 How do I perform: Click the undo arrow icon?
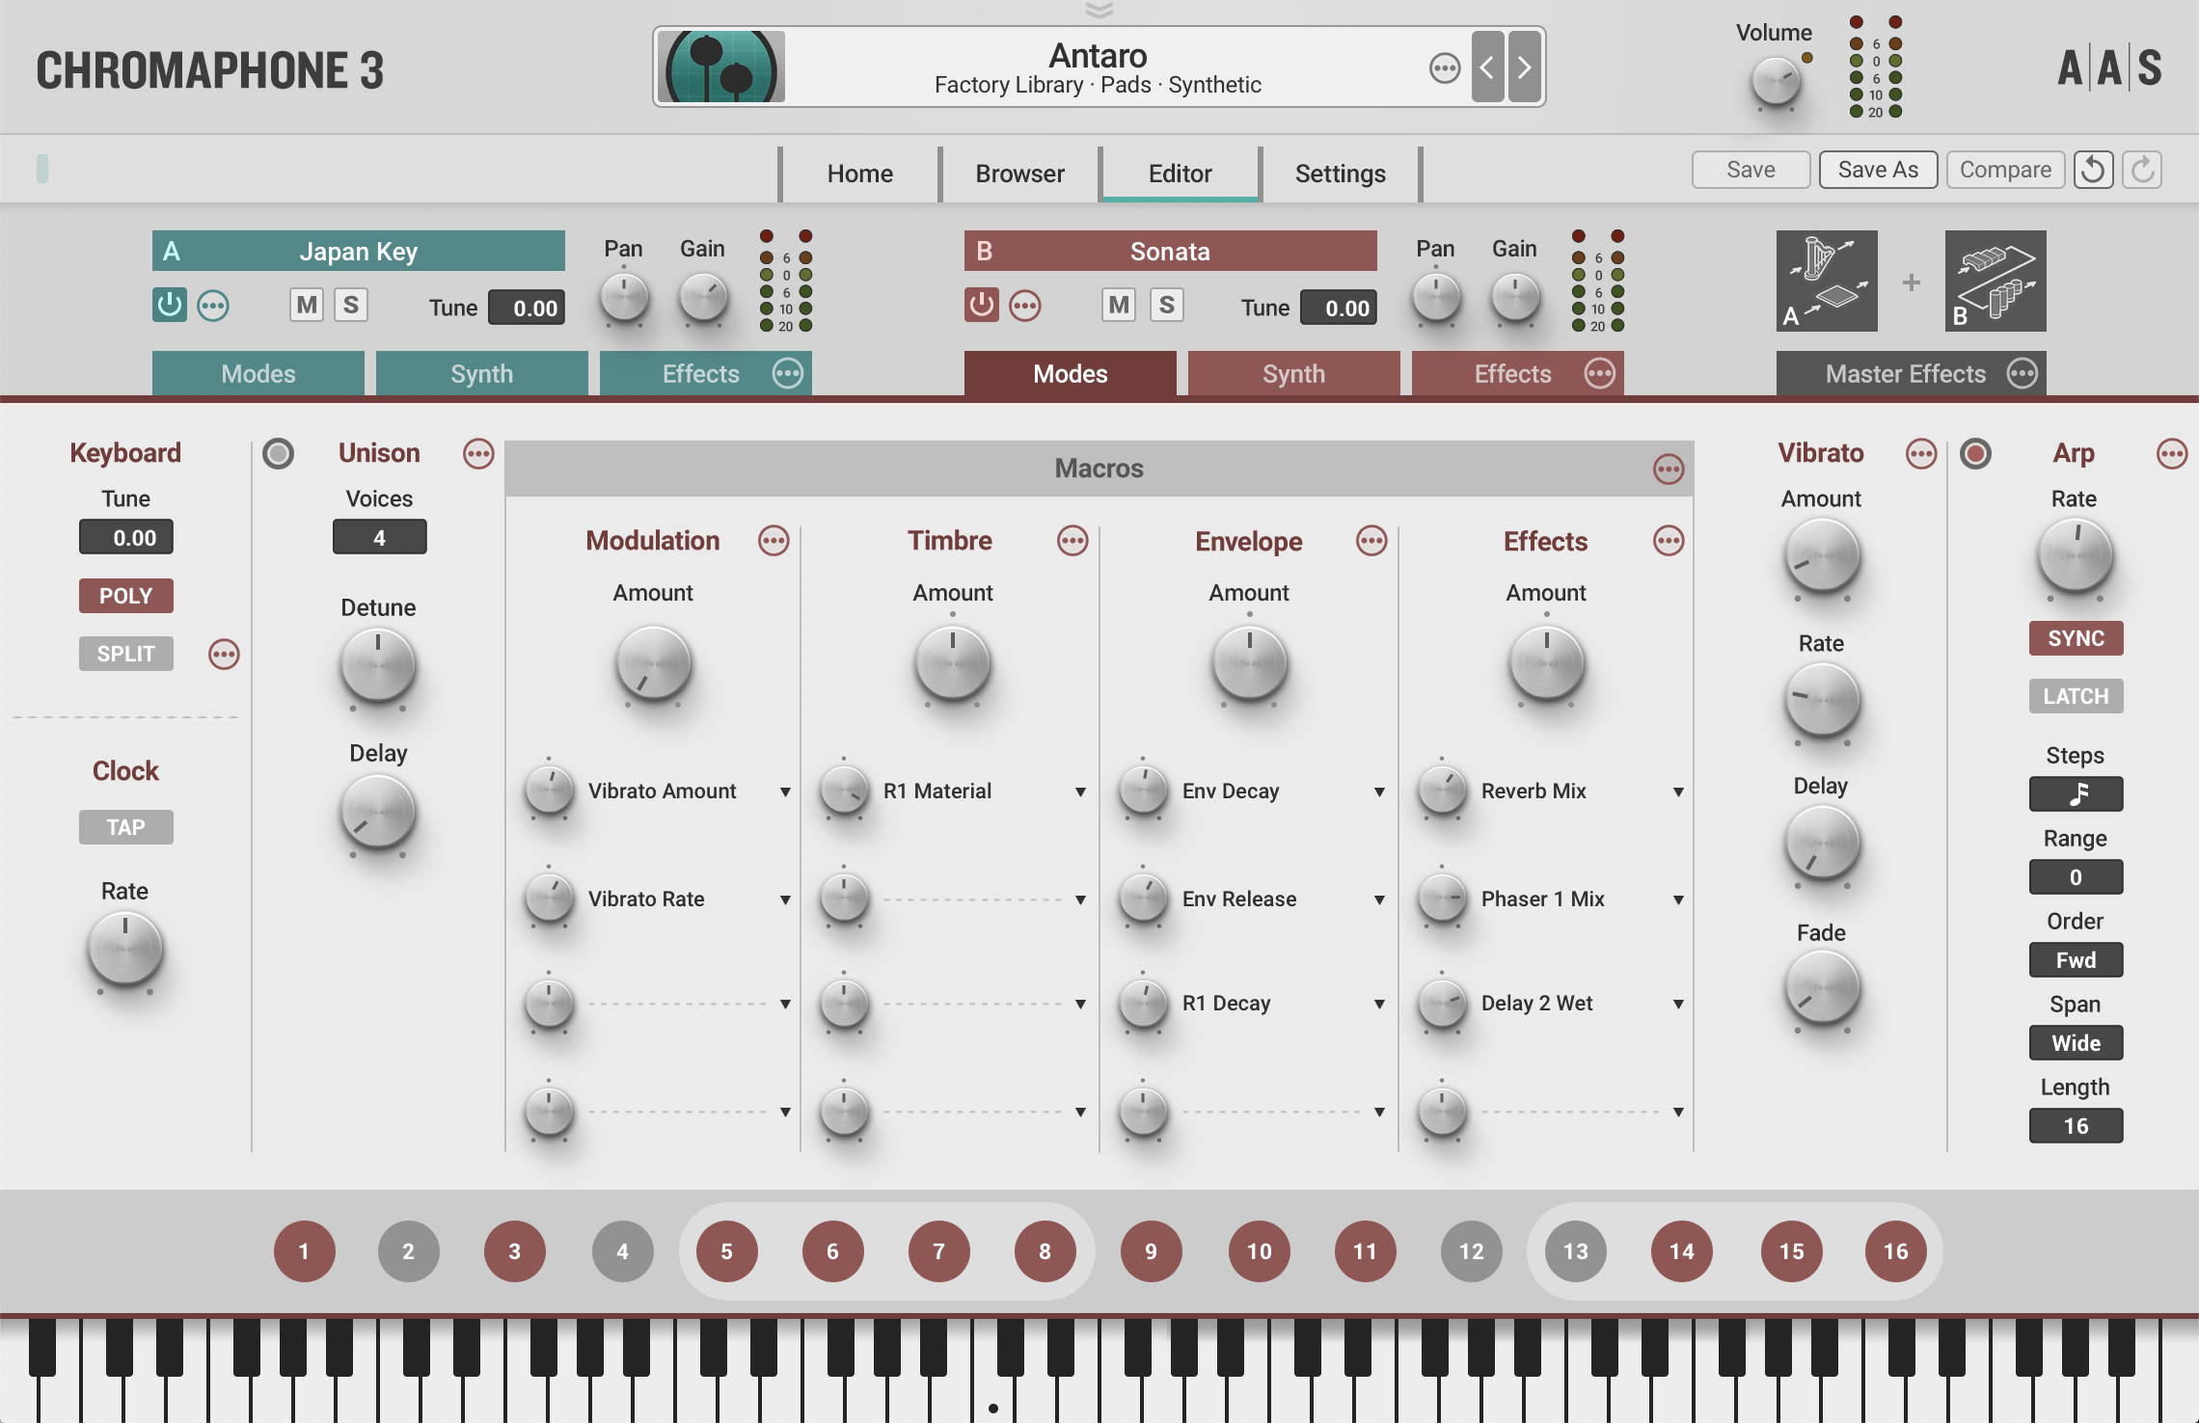pos(2093,170)
